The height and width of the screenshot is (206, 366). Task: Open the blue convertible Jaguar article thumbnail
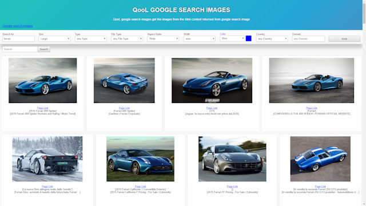[212, 80]
